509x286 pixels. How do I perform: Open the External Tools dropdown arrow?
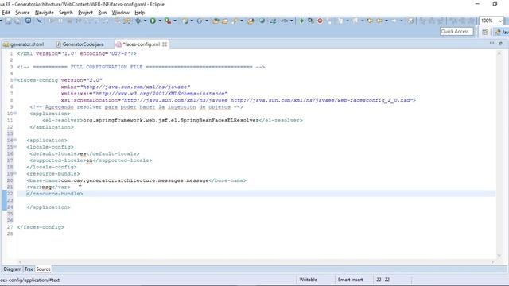tap(175, 21)
